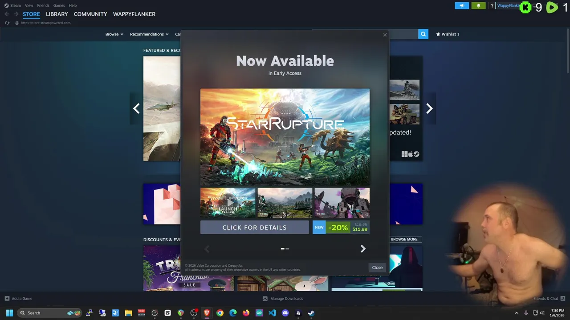Click the Steam store page scrollbar

pyautogui.click(x=567, y=51)
